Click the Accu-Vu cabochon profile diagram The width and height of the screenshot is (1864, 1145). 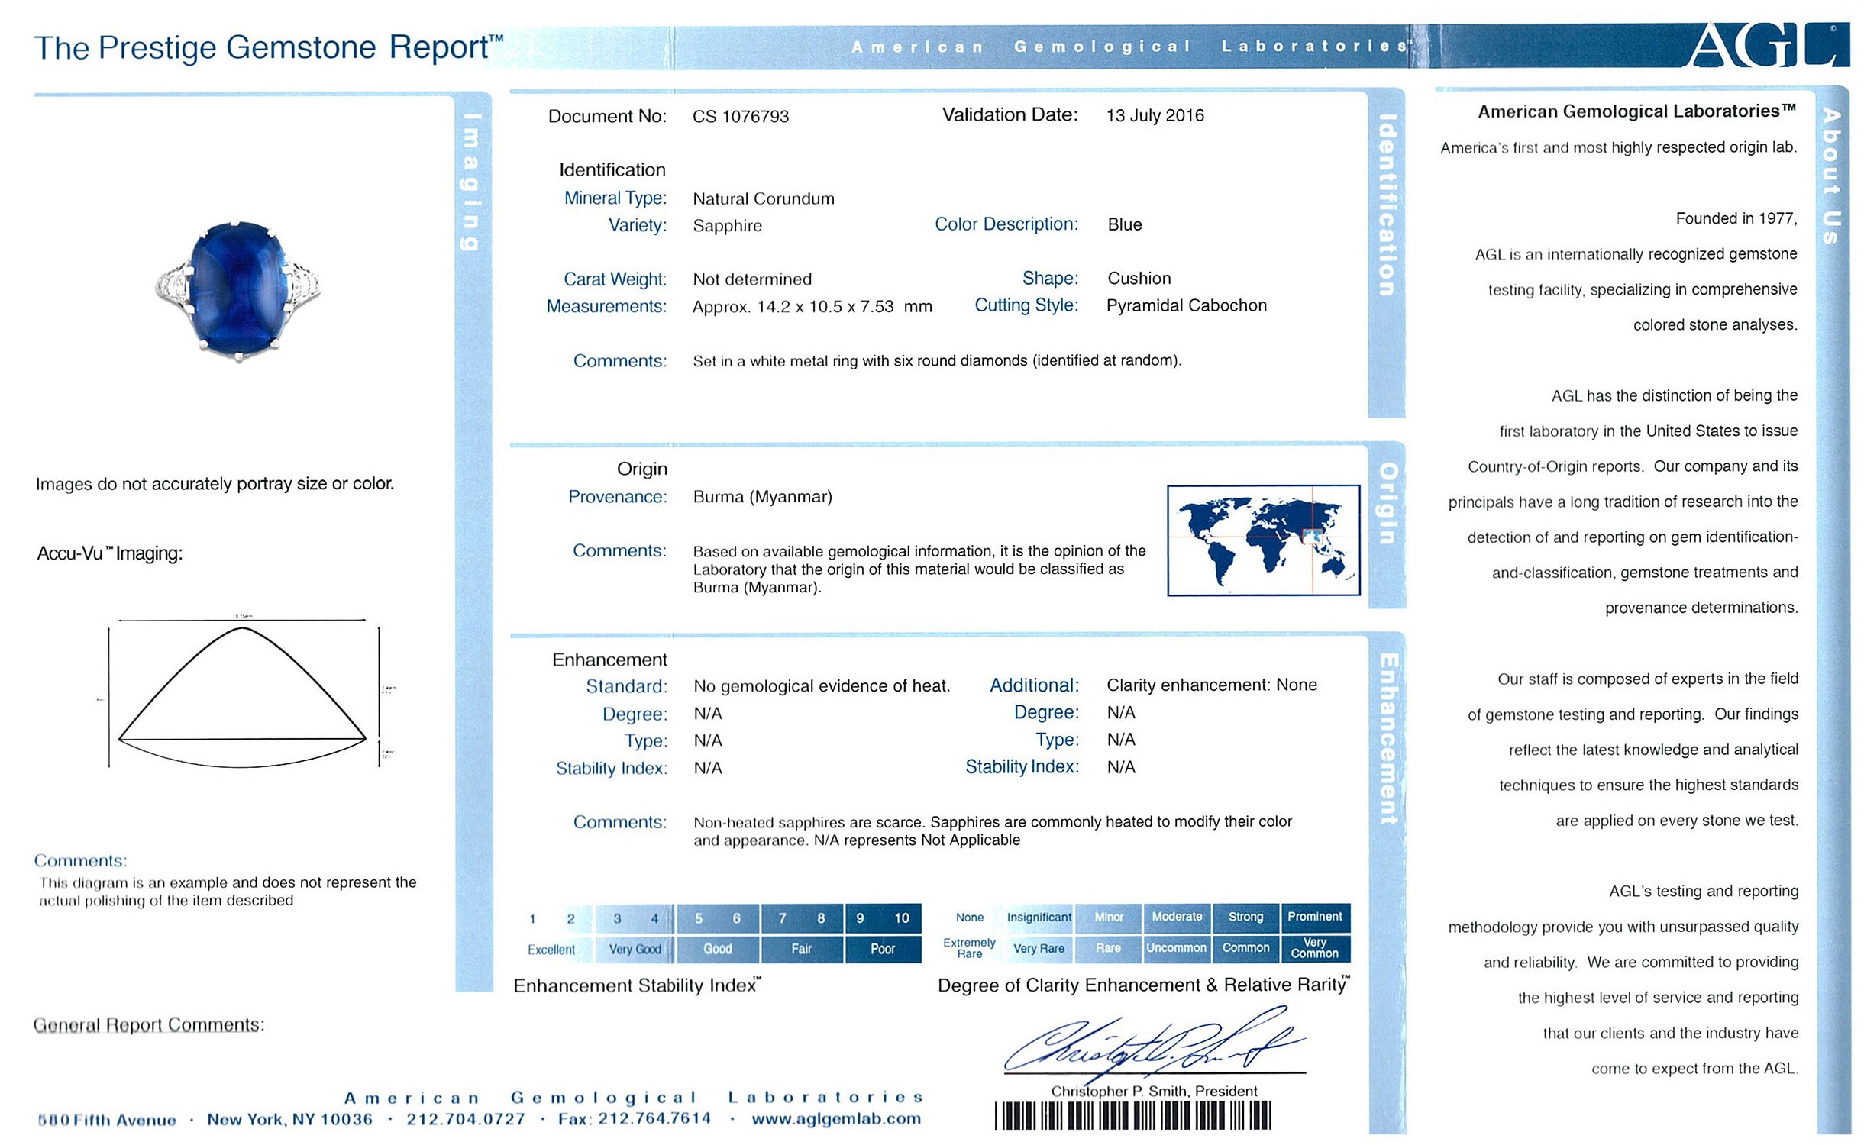(x=243, y=696)
